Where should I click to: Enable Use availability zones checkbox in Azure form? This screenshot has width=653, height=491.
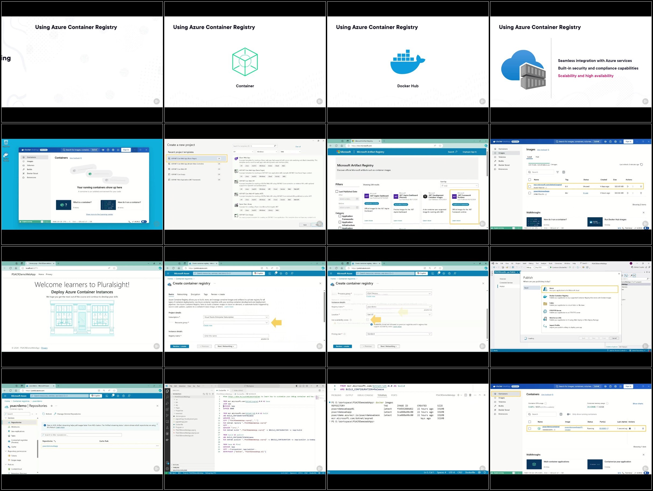(368, 320)
